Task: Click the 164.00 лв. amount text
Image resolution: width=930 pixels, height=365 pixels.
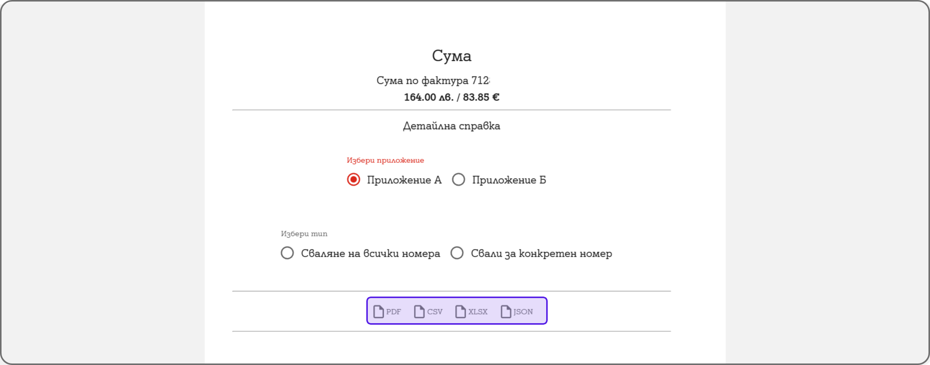Action: click(x=428, y=97)
